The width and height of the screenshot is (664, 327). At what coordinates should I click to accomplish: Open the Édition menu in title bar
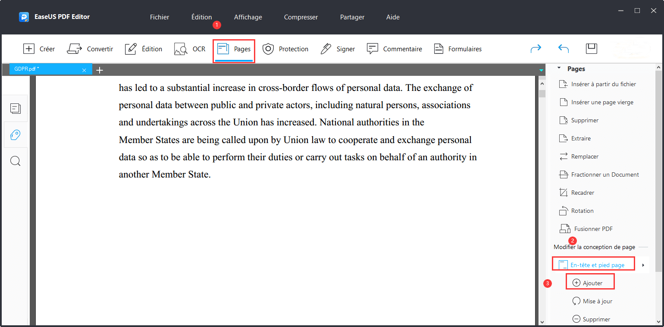[x=202, y=17]
